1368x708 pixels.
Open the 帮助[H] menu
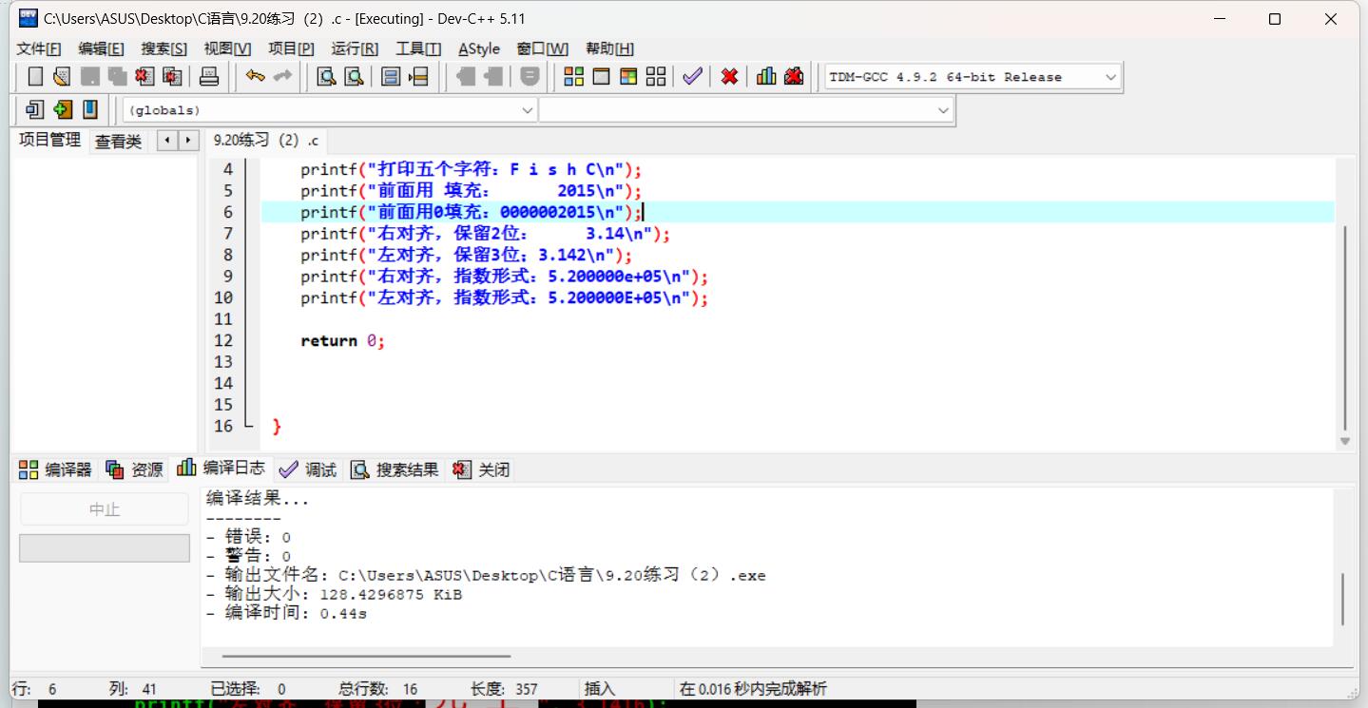610,48
